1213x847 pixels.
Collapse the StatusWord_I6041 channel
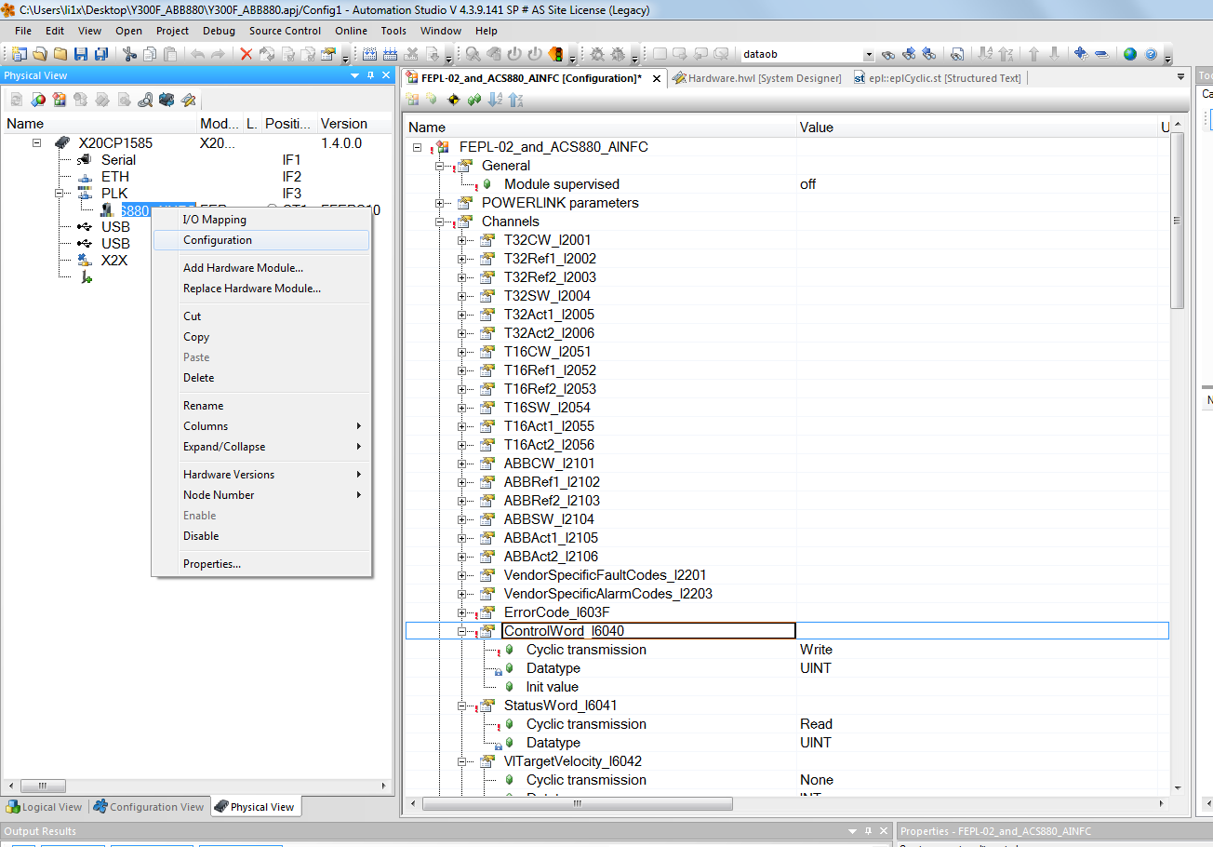[x=462, y=706]
